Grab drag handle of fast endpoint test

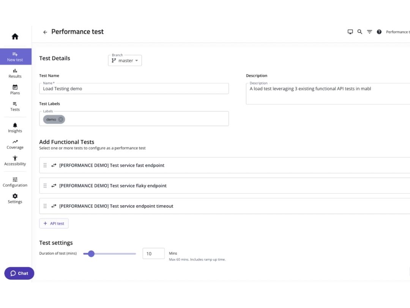coord(45,165)
